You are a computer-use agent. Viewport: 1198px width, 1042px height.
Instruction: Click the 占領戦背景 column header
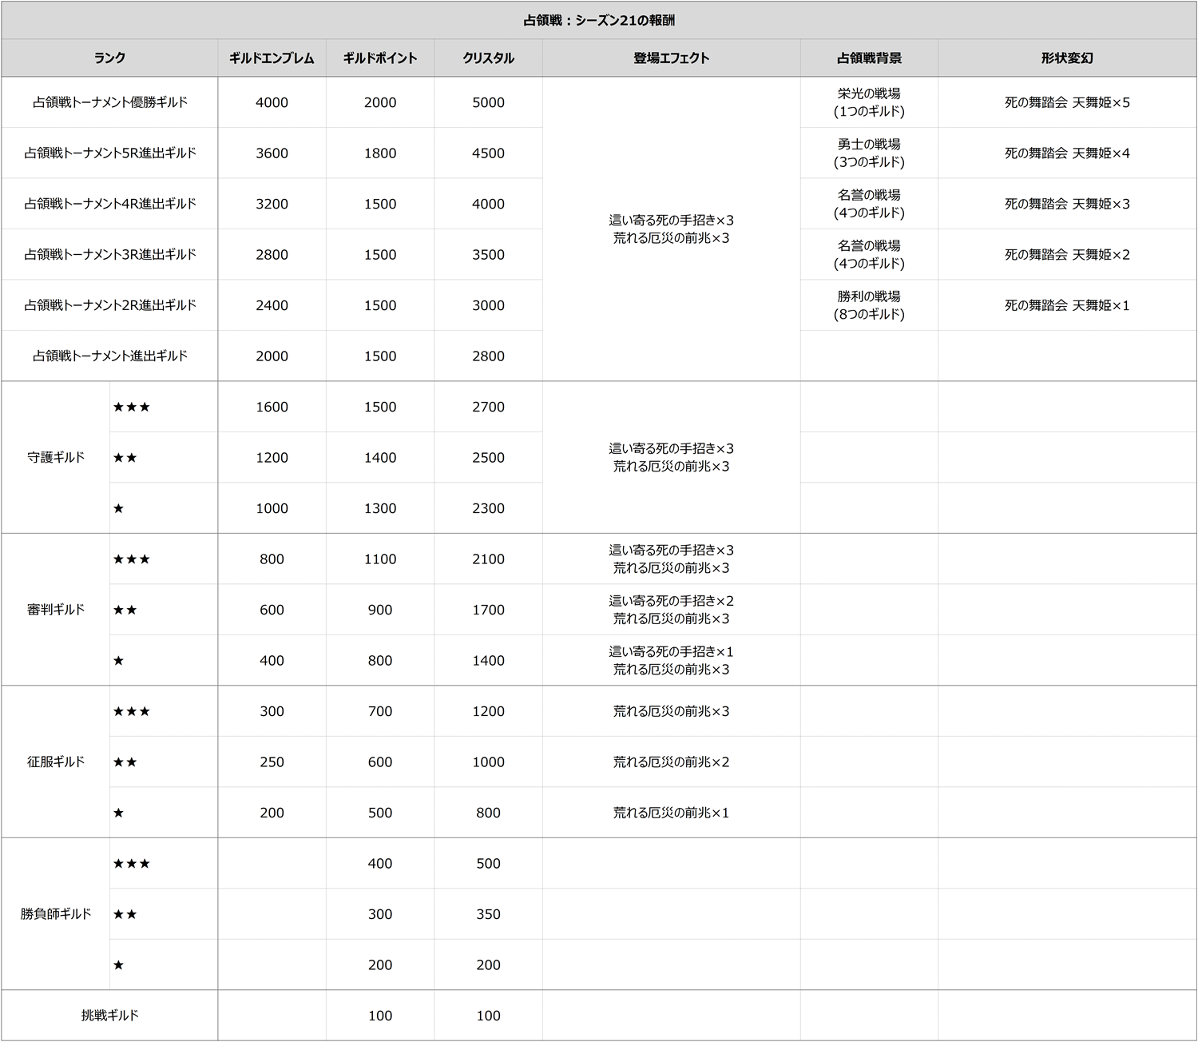pyautogui.click(x=869, y=58)
